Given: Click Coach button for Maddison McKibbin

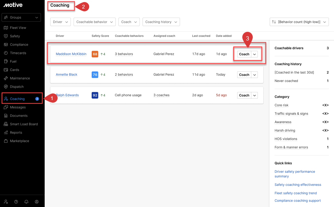Looking at the screenshot, I should tap(244, 54).
